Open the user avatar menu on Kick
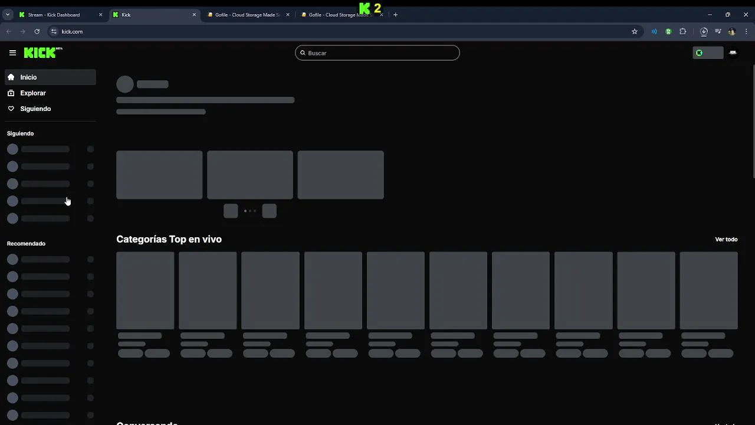The image size is (755, 425). click(x=733, y=53)
